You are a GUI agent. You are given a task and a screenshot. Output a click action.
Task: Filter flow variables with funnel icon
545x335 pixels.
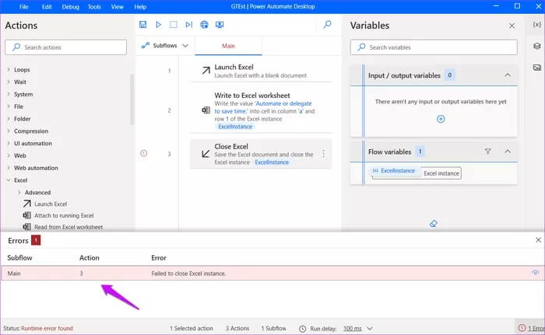(488, 152)
